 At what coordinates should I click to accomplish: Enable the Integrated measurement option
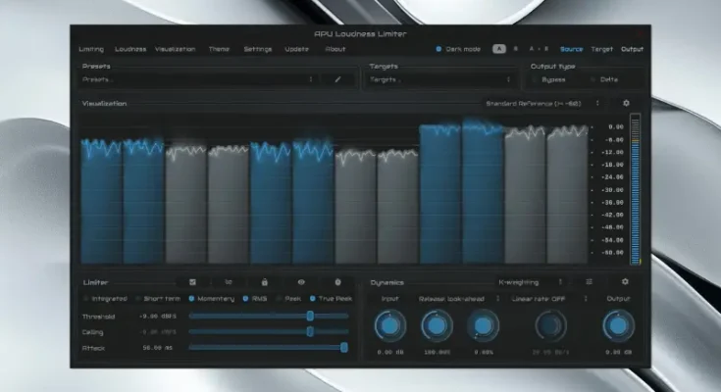pyautogui.click(x=87, y=298)
